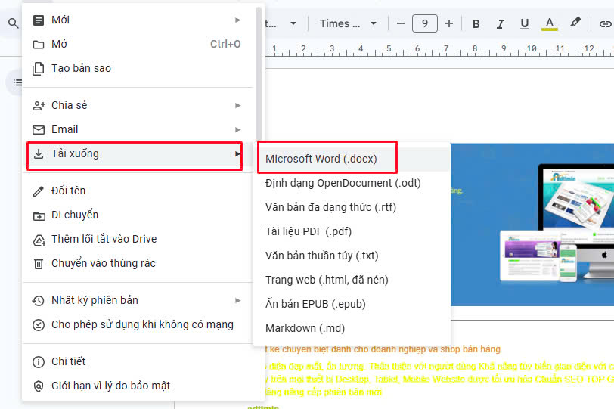Open the document outline list icon
Image resolution: width=614 pixels, height=409 pixels.
[17, 82]
